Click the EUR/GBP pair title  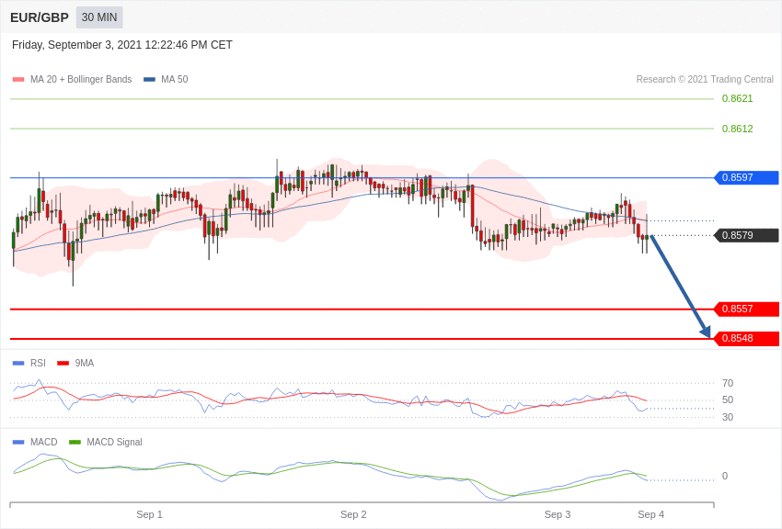point(40,18)
